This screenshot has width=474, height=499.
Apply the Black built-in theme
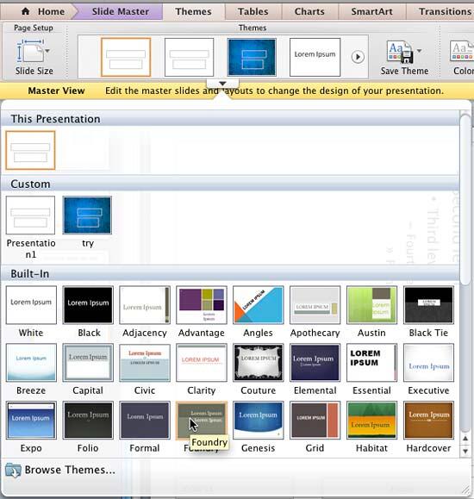pos(88,305)
